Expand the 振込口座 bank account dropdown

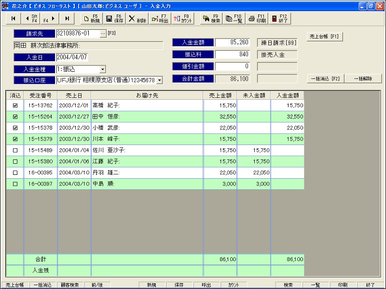(160, 80)
